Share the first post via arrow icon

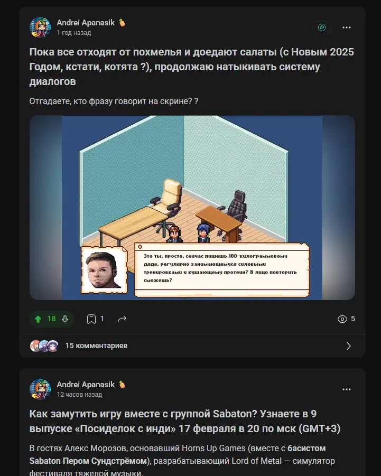click(x=122, y=319)
